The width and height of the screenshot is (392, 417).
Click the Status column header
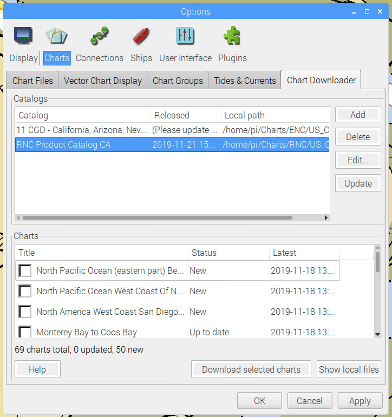click(x=228, y=253)
